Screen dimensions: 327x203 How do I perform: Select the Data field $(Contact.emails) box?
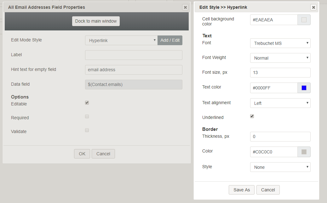[134, 85]
